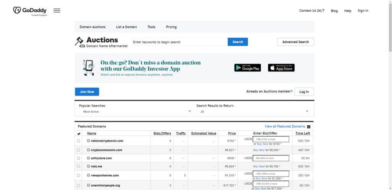
Task: Tick the checkbox for airfrystore.com
Action: tap(78, 158)
